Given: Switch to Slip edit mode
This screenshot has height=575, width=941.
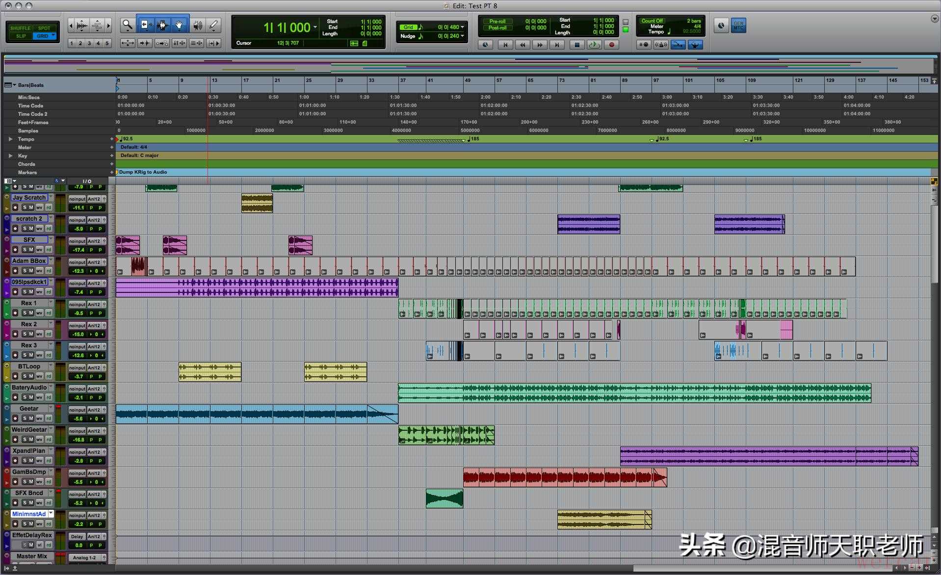Looking at the screenshot, I should [x=21, y=36].
